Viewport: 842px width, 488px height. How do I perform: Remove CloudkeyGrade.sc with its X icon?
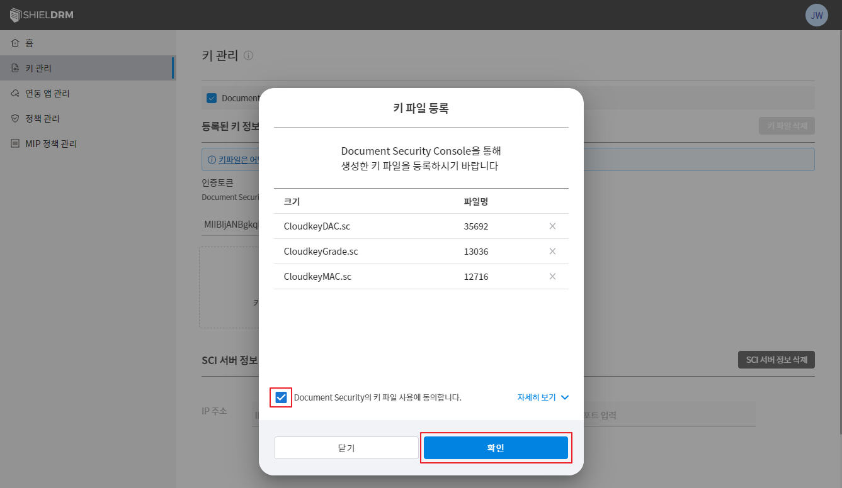pyautogui.click(x=552, y=251)
